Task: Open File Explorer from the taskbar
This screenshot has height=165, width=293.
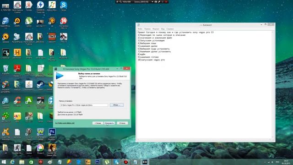Action: coord(22,162)
